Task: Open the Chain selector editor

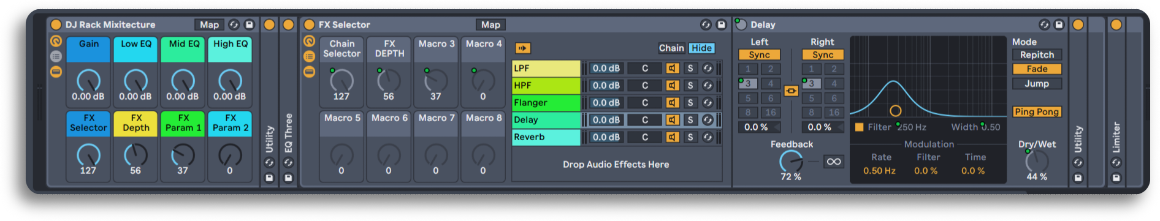Action: pos(671,48)
